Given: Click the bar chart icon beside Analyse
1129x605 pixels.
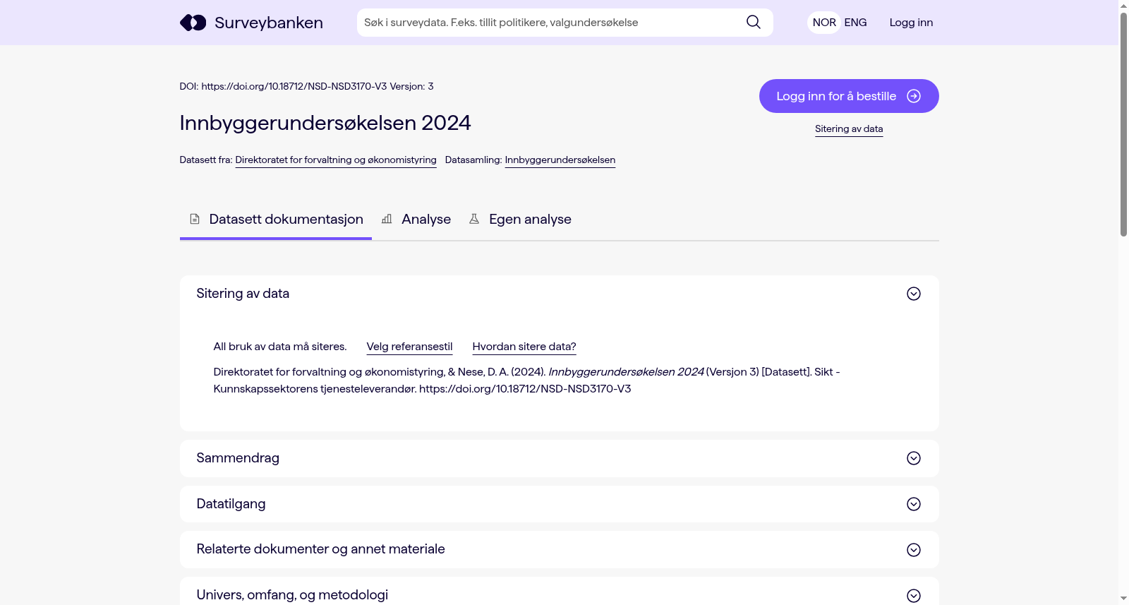Looking at the screenshot, I should point(387,220).
